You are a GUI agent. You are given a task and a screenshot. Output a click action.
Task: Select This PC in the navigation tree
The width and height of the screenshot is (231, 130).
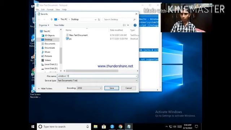(45, 31)
